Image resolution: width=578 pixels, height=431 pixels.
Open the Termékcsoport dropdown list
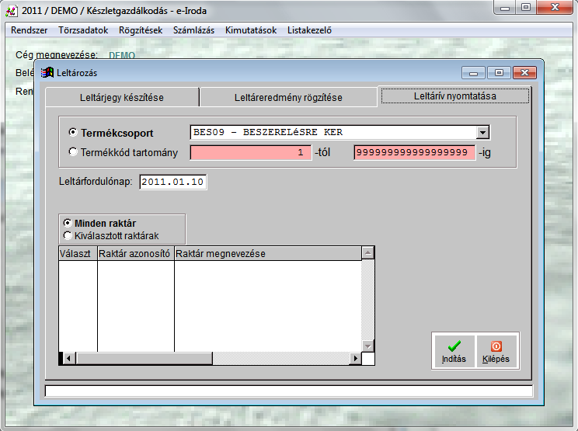[x=482, y=133]
